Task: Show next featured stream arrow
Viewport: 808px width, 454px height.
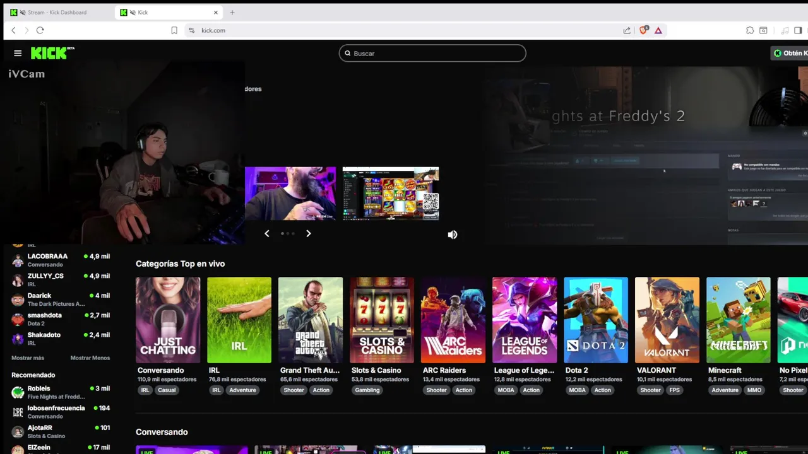Action: (308, 233)
